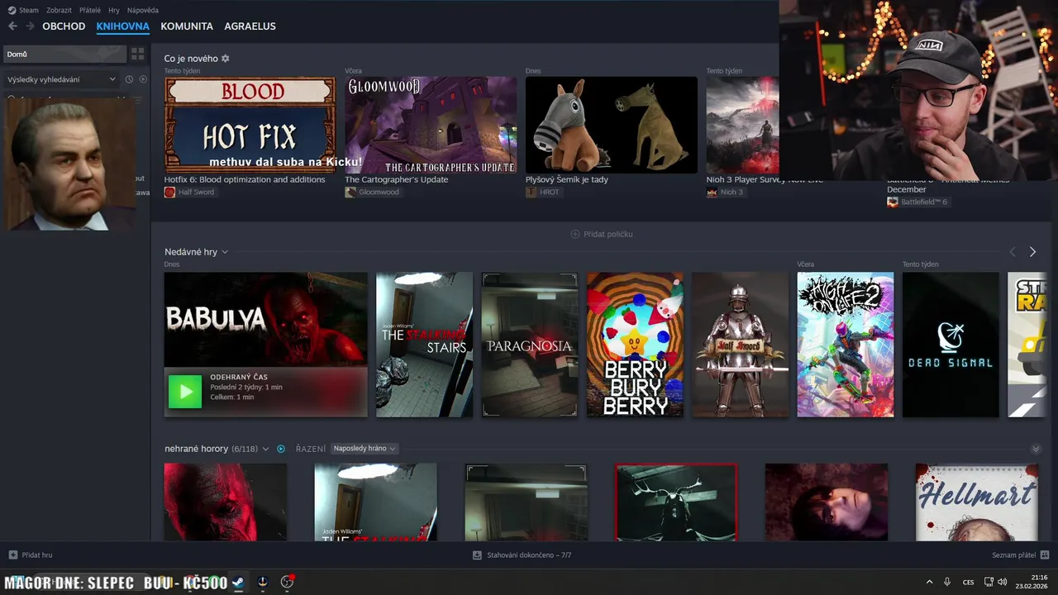Switch to the KOMUNITA tab
This screenshot has width=1058, height=595.
click(x=187, y=26)
